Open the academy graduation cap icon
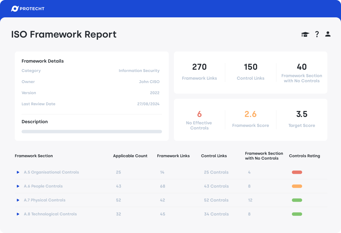Viewport: 341px width, 233px height. point(305,34)
